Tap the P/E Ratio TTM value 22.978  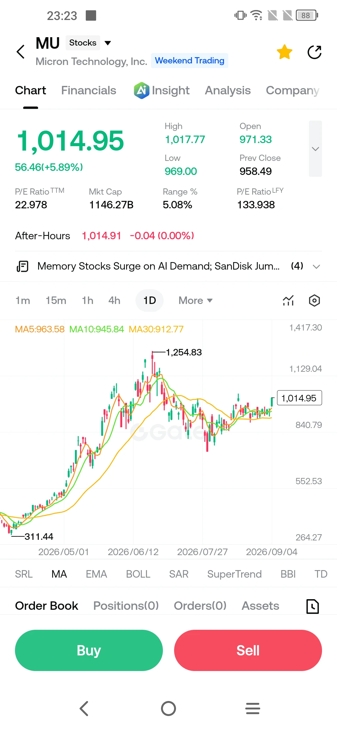point(31,205)
